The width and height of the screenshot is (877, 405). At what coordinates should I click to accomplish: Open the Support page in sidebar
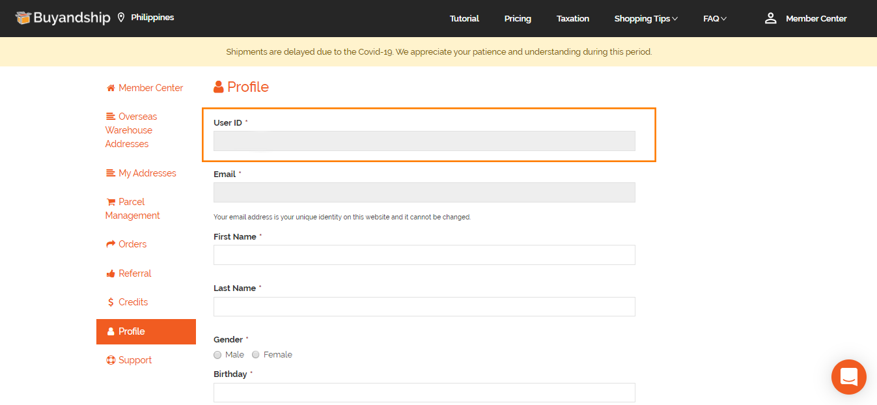pyautogui.click(x=135, y=360)
